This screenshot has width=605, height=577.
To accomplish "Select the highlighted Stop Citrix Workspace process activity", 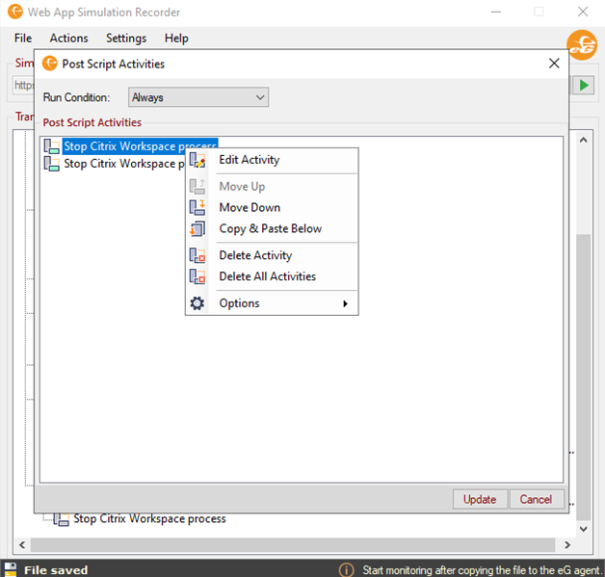I will tap(140, 146).
